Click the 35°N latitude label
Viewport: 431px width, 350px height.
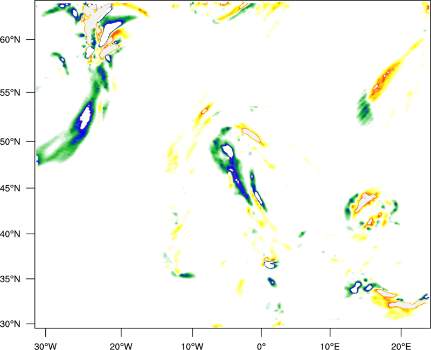(x=10, y=279)
